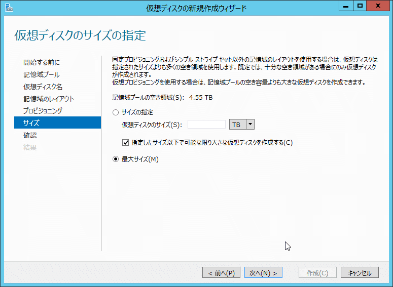Go to the 開始する前に step
The width and height of the screenshot is (393, 287).
42,62
